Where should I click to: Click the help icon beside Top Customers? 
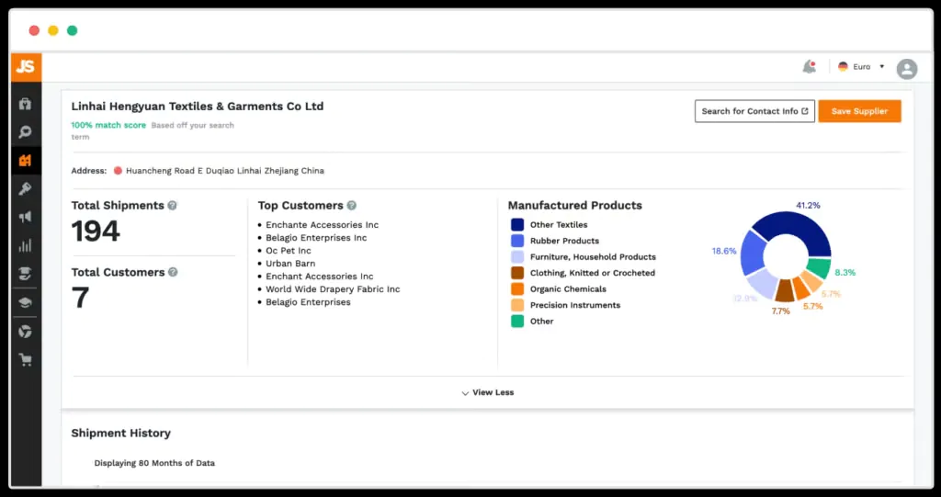click(352, 206)
